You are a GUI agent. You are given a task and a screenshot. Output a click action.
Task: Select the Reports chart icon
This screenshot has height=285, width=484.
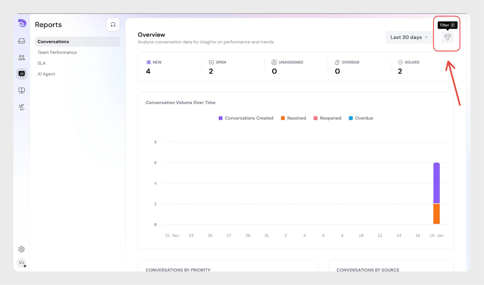pyautogui.click(x=22, y=74)
